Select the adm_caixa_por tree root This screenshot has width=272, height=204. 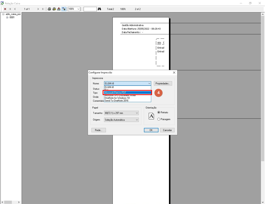tap(13, 14)
